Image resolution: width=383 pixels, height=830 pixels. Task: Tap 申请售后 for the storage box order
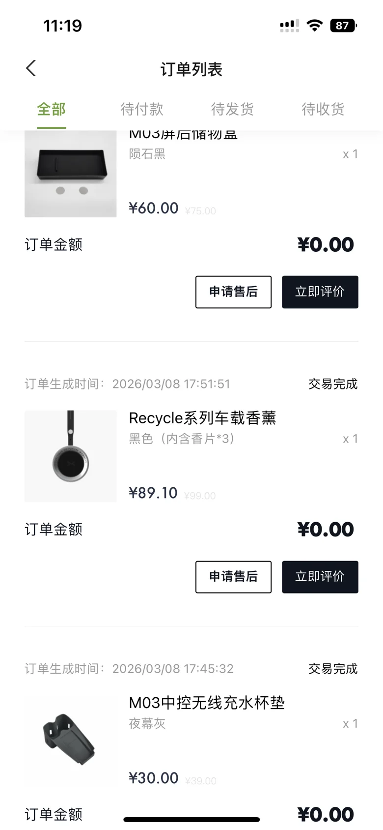coord(233,292)
